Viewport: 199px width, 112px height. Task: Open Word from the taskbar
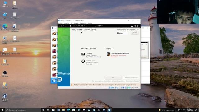point(58,110)
